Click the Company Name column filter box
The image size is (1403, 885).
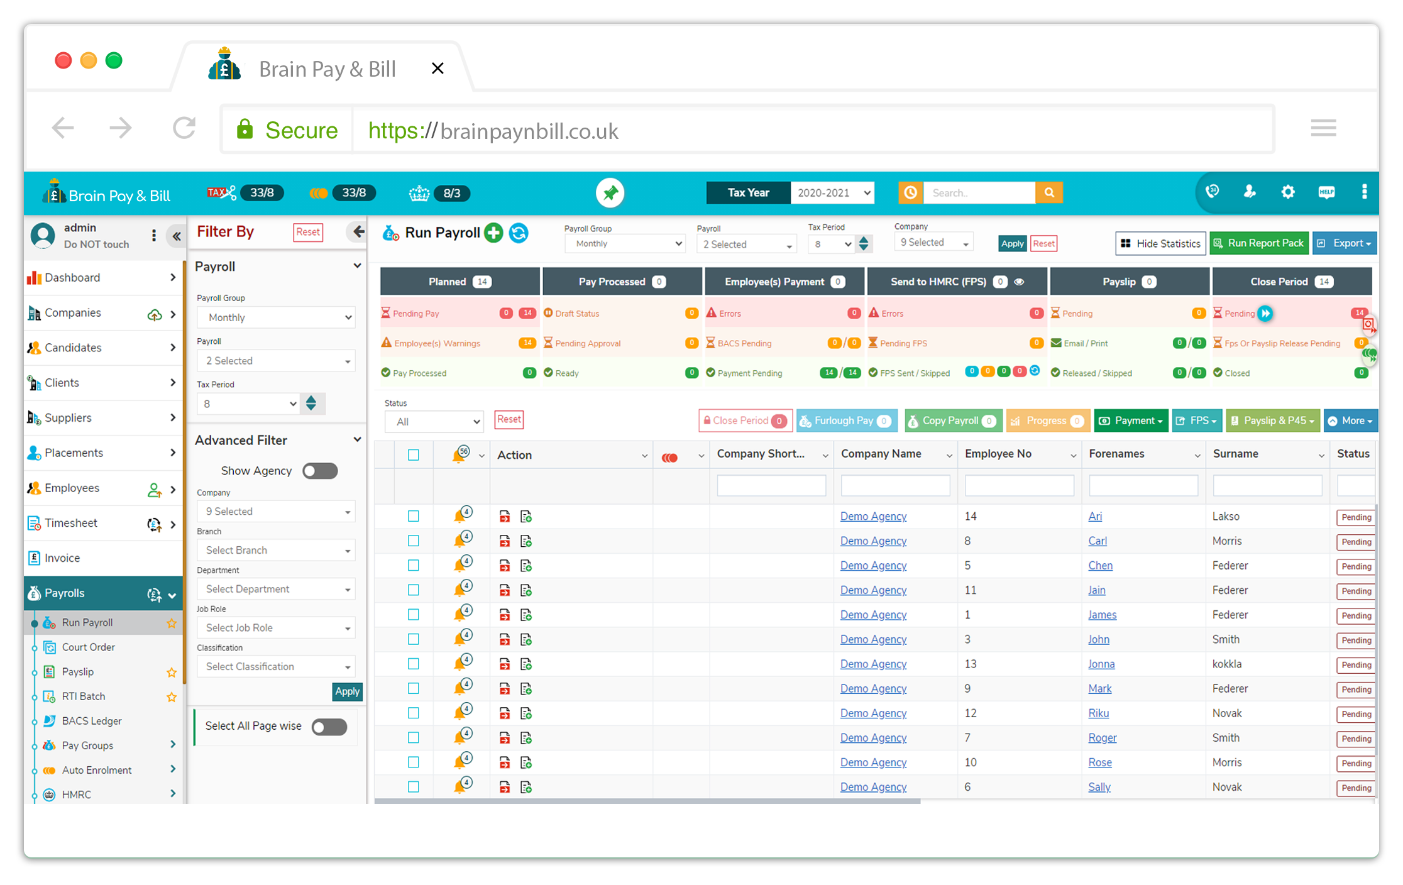pyautogui.click(x=895, y=485)
